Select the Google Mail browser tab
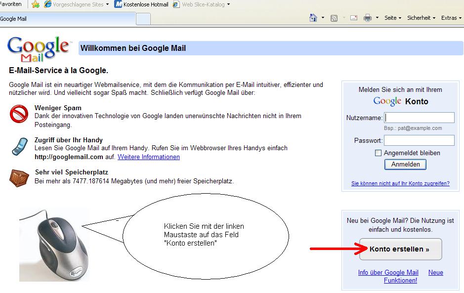The height and width of the screenshot is (293, 464). [x=67, y=19]
